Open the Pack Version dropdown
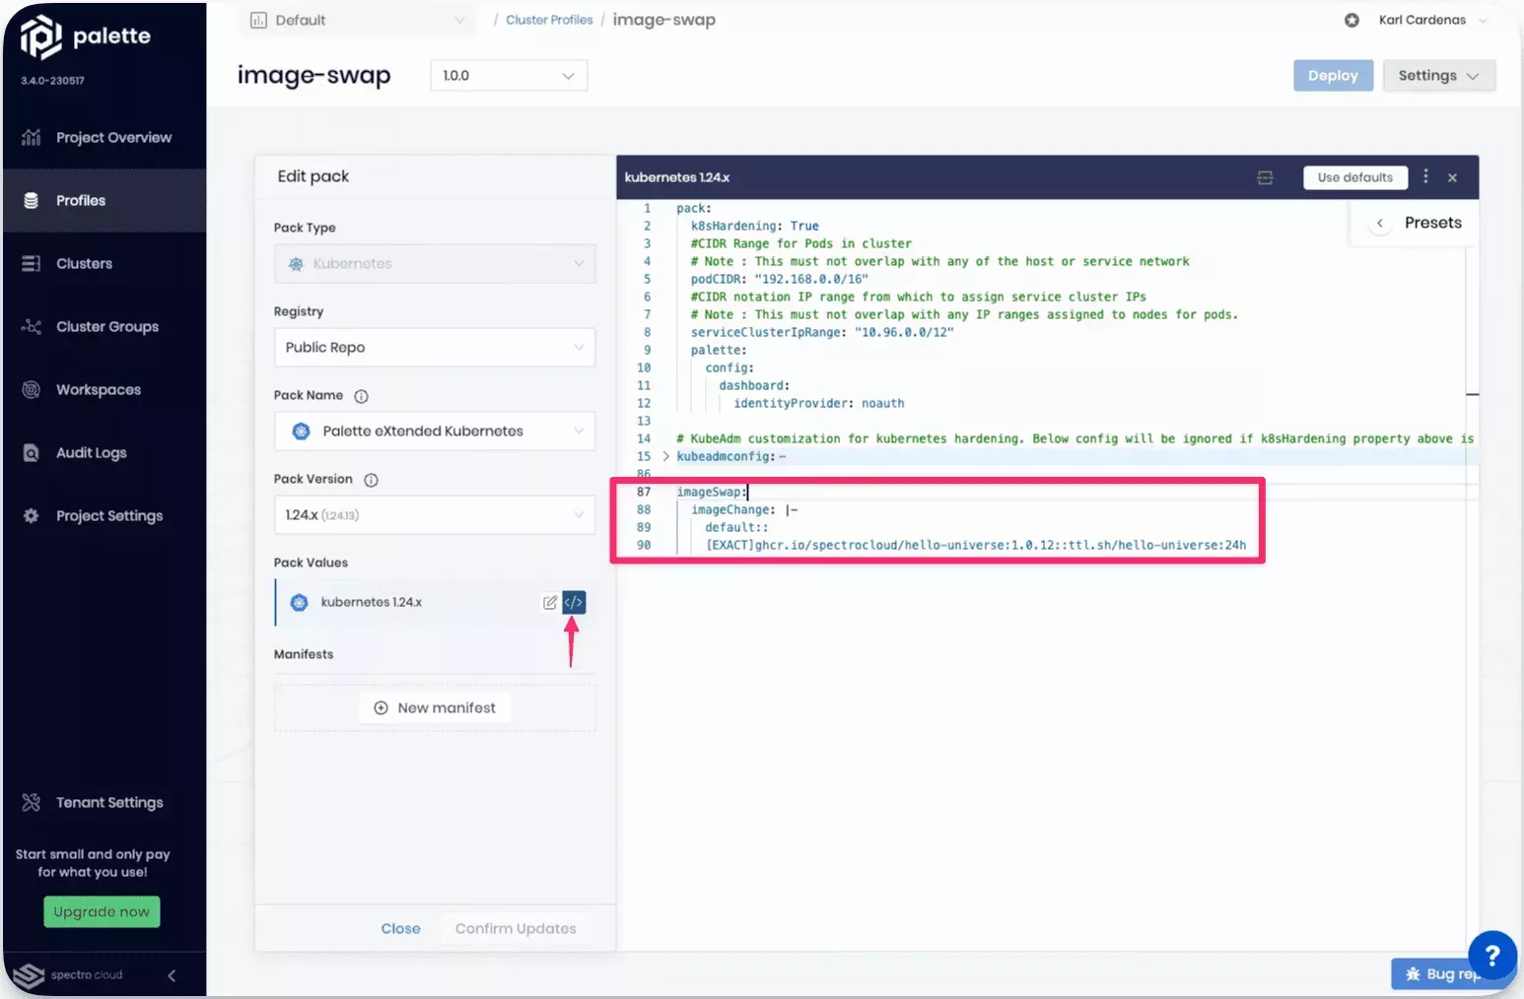Image resolution: width=1524 pixels, height=999 pixels. click(433, 514)
